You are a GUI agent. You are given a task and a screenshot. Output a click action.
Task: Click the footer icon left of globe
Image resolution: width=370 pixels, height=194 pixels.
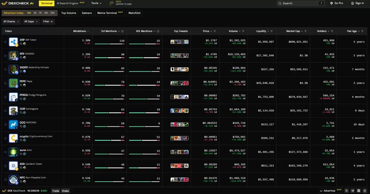coord(359,191)
